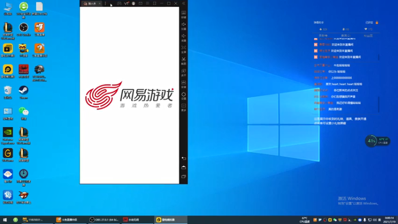Image resolution: width=398 pixels, height=224 pixels.
Task: Select the first tab in danmaku helper panel
Action: coord(323,36)
